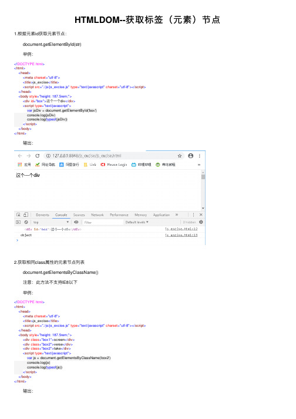Show more bookmarks with the overflow chevron
This screenshot has width=296, height=419.
point(199,165)
